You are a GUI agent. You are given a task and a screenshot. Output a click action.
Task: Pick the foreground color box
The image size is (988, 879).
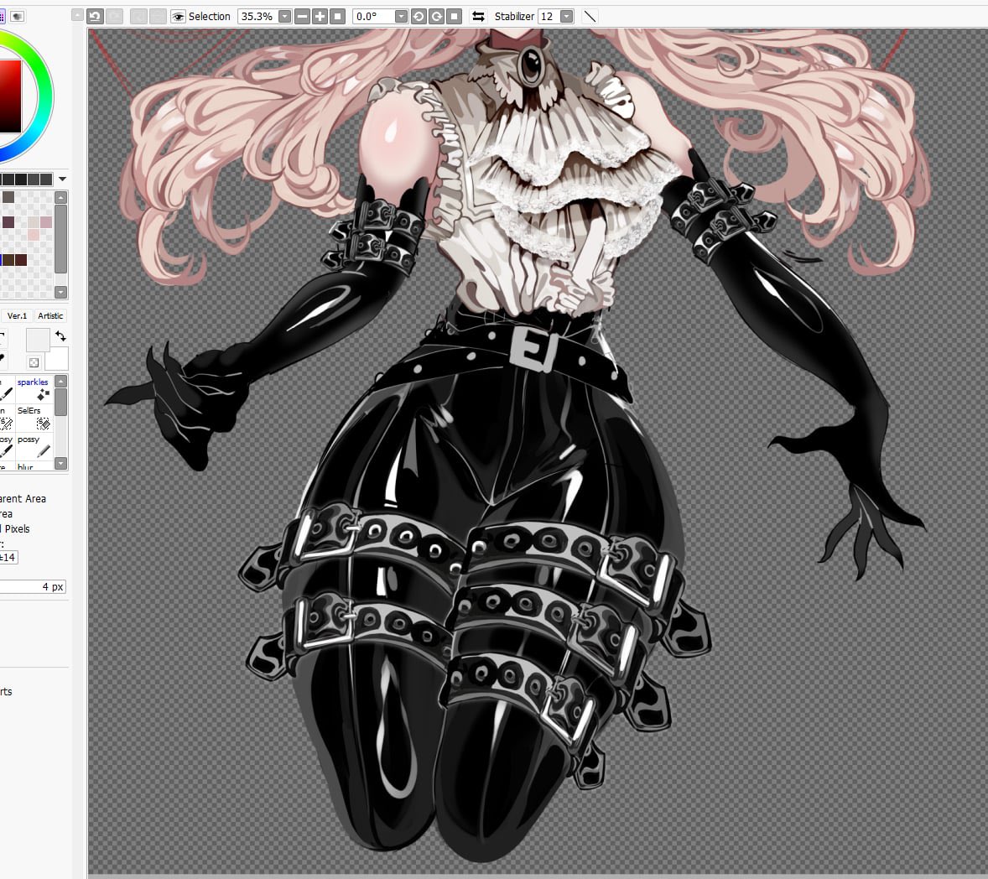click(x=37, y=340)
